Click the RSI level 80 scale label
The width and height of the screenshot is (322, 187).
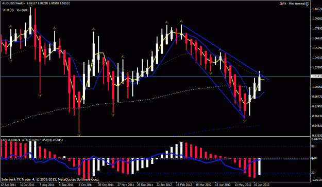pyautogui.click(x=313, y=146)
